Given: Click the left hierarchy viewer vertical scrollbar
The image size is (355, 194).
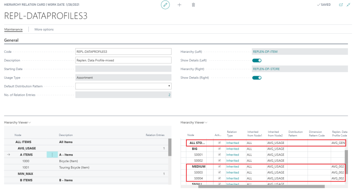Looking at the screenshot, I should point(170,147).
